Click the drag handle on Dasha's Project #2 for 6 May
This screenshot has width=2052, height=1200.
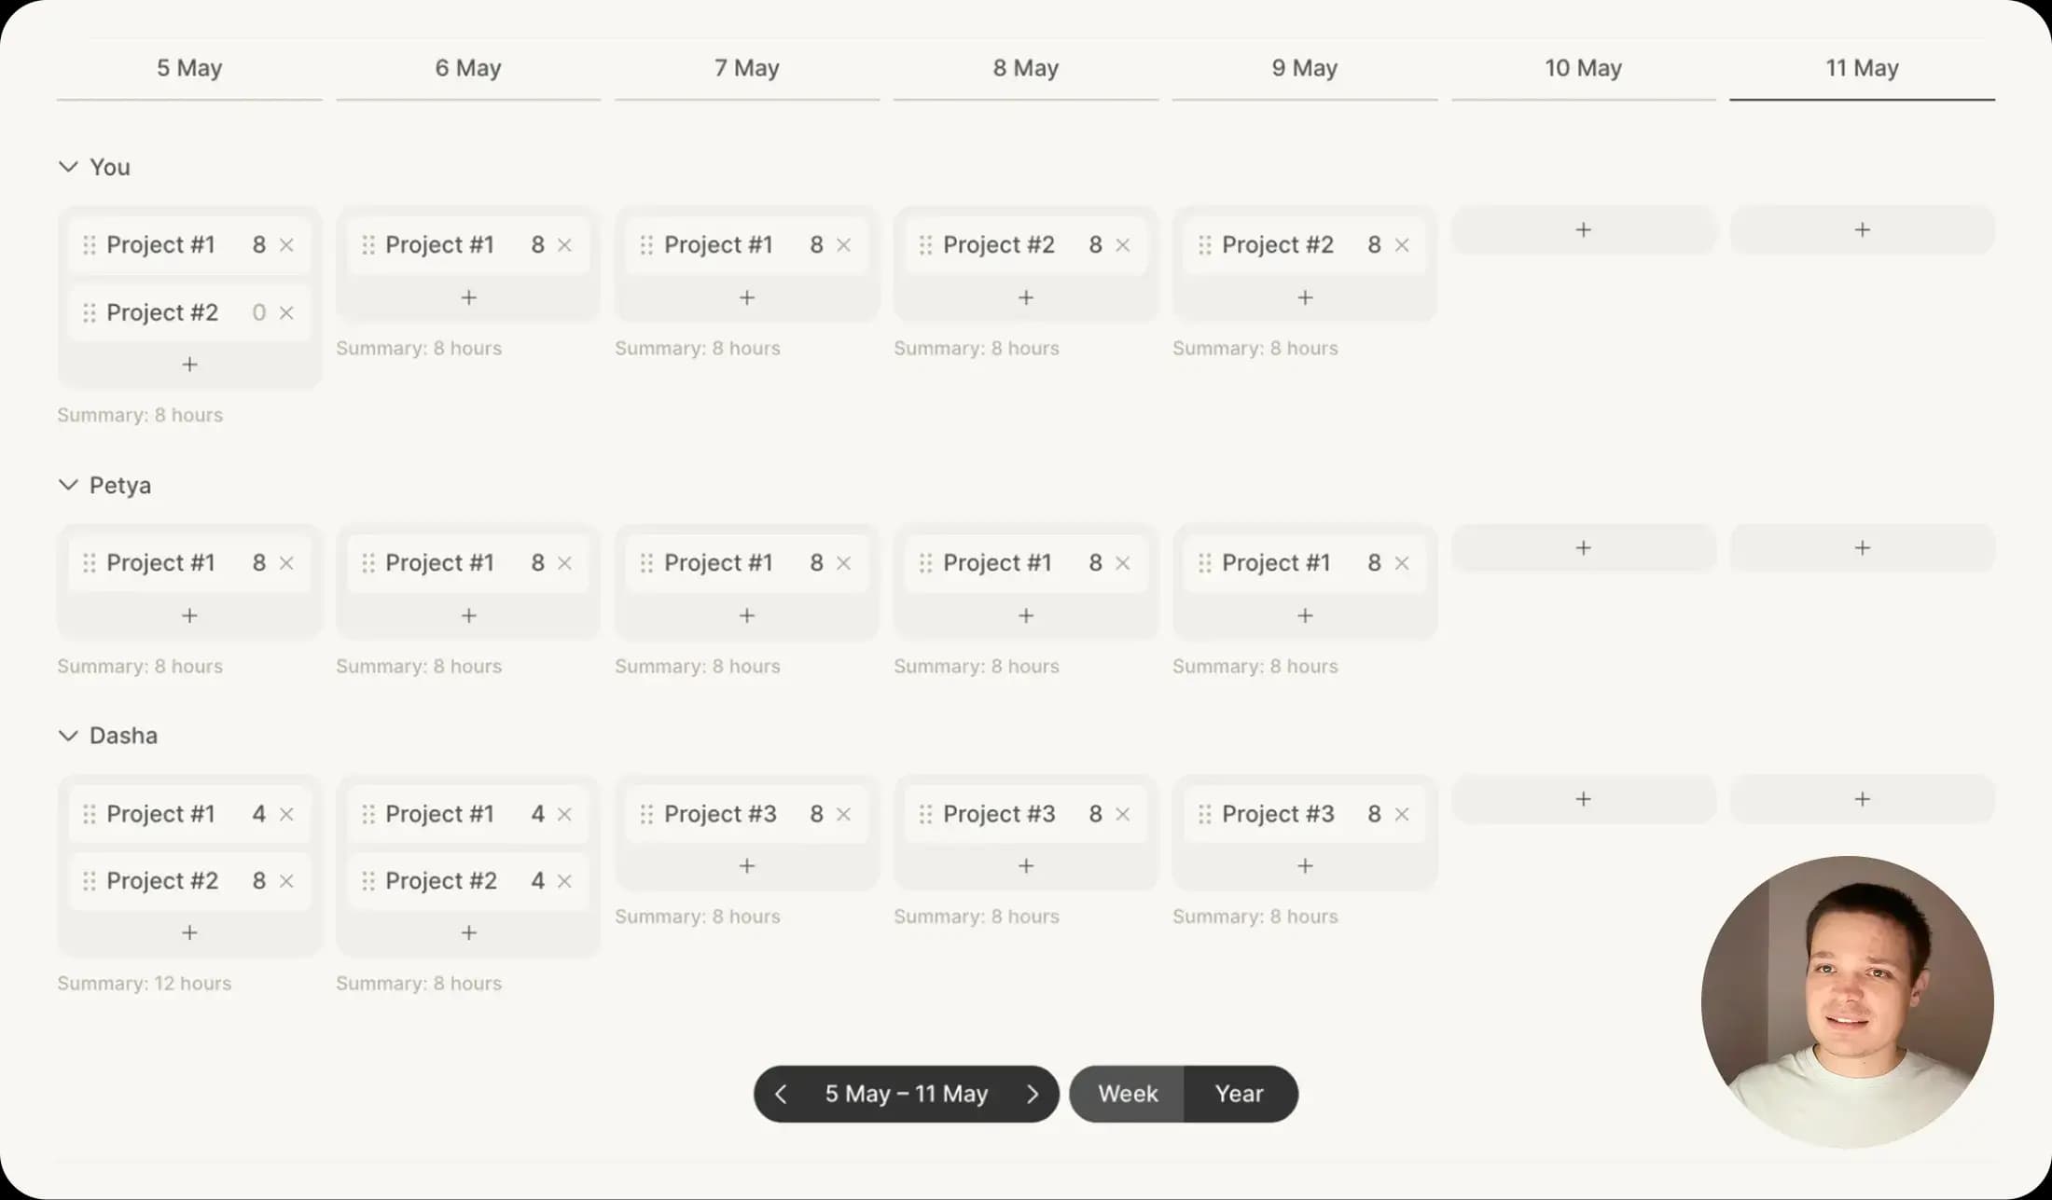tap(367, 880)
